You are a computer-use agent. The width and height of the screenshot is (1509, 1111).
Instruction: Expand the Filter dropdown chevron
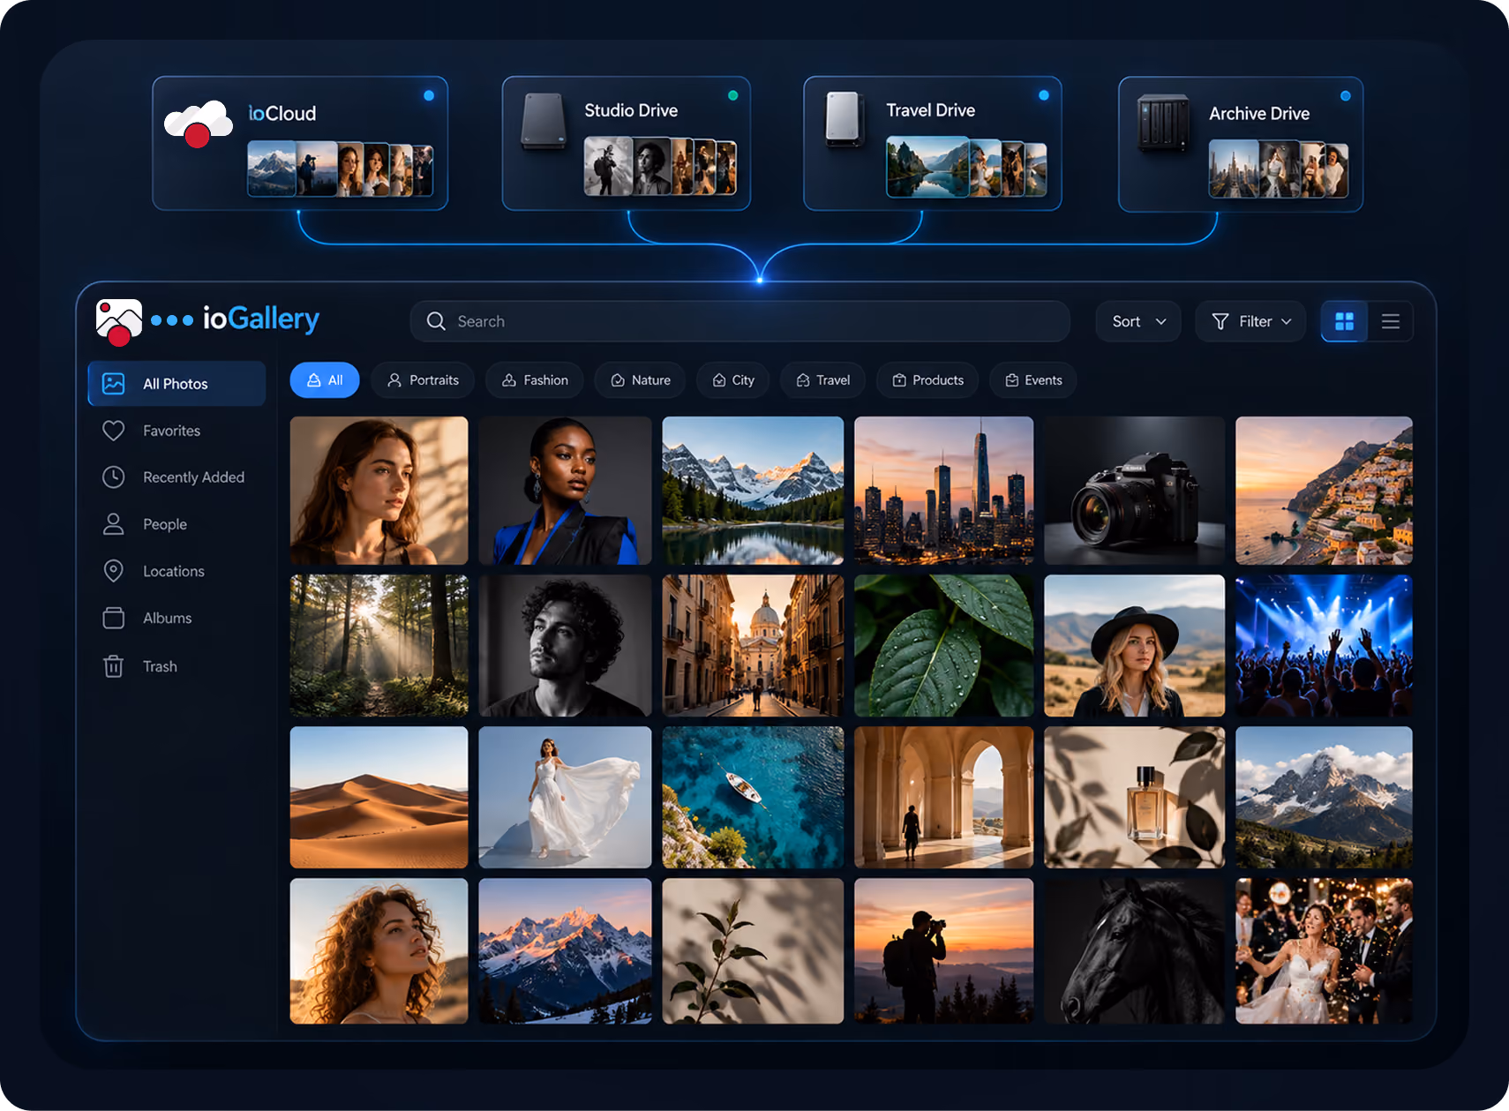point(1287,321)
